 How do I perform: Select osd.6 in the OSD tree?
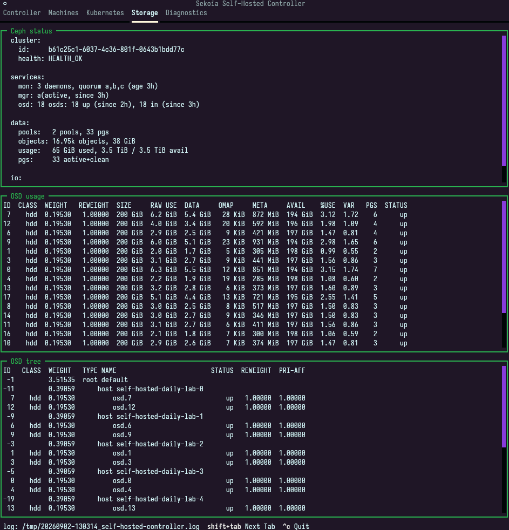tap(122, 425)
